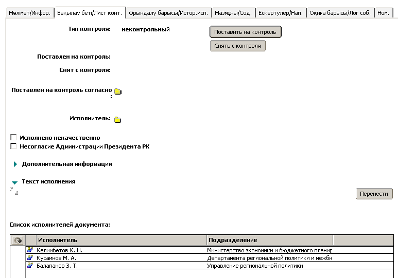This screenshot has height=278, width=398.
Task: Click the 'Тип контроля:' label
Action: pos(90,29)
